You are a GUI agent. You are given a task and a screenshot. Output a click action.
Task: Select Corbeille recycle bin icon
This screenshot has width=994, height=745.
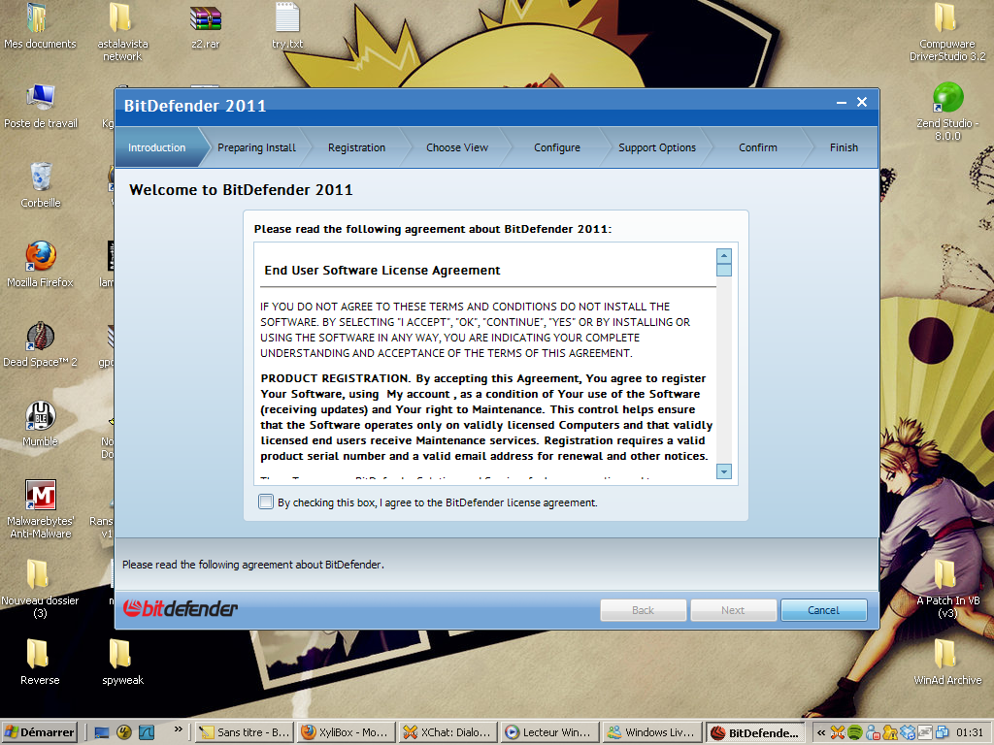(41, 185)
